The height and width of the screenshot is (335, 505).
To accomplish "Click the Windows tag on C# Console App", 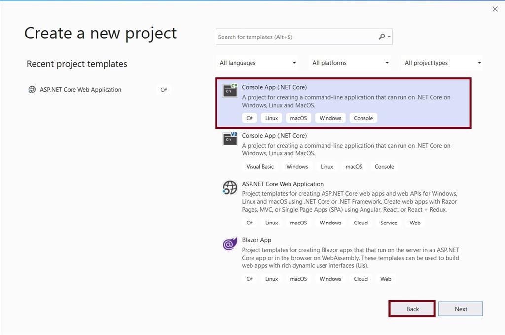I will pos(330,118).
